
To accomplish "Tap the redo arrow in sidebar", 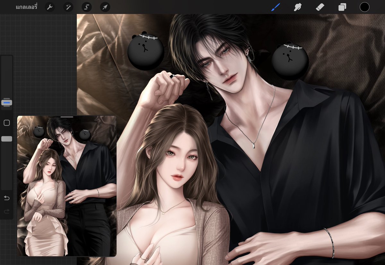I will pyautogui.click(x=6, y=211).
